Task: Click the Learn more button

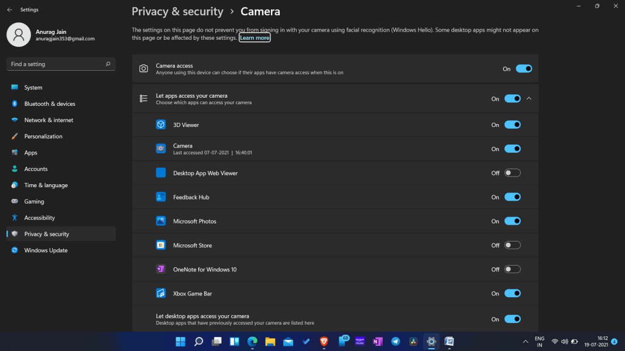Action: (255, 37)
